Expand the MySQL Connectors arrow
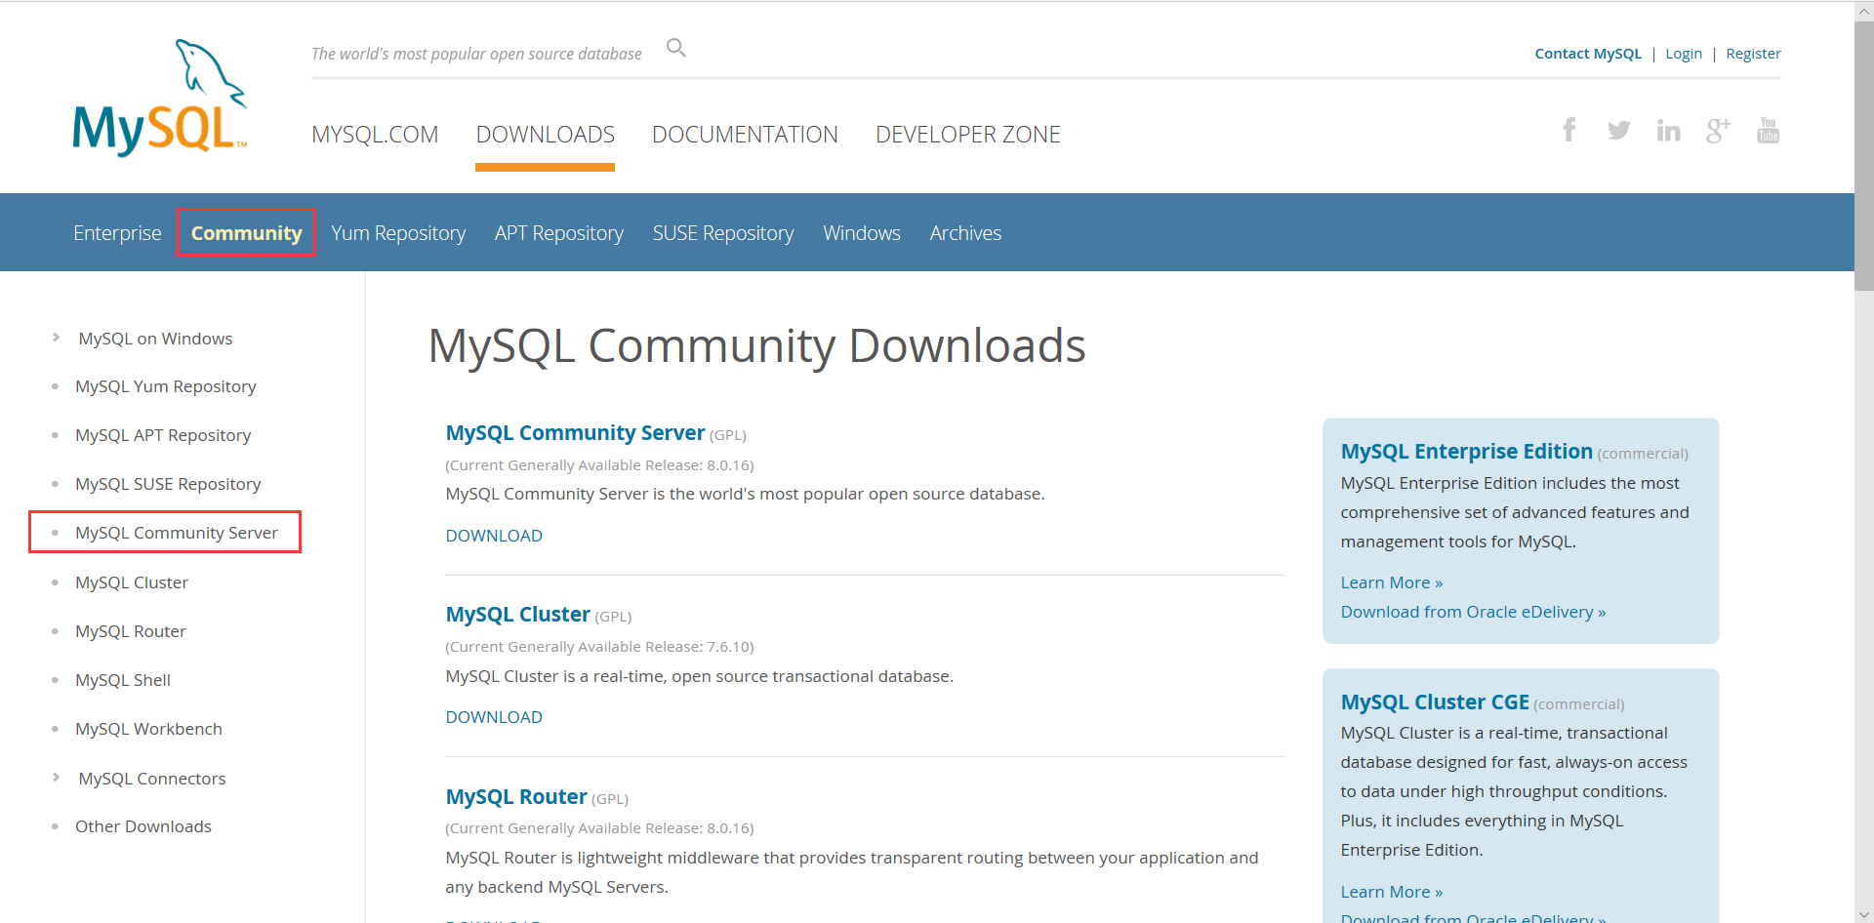The height and width of the screenshot is (923, 1874). pyautogui.click(x=56, y=778)
